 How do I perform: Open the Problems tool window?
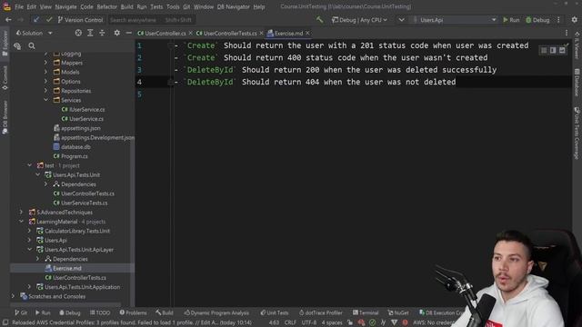coord(133,312)
